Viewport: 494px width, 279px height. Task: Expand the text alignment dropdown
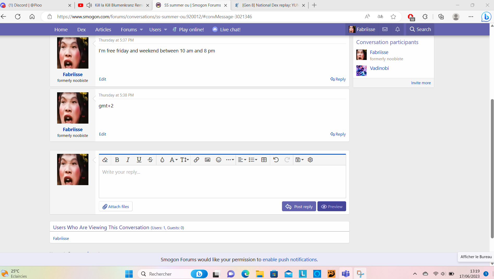[x=242, y=160]
